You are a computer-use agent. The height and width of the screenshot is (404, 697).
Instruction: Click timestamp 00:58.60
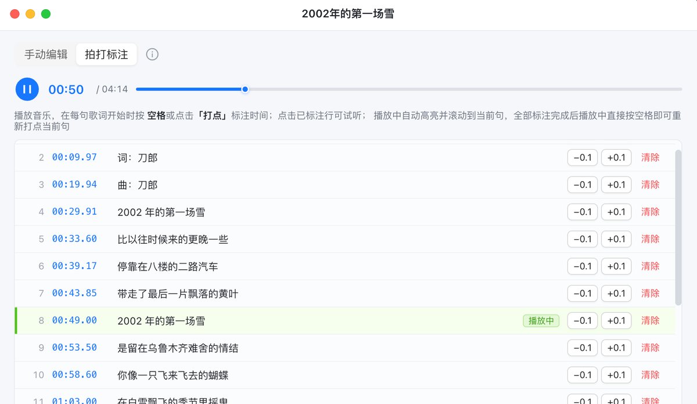(x=74, y=375)
